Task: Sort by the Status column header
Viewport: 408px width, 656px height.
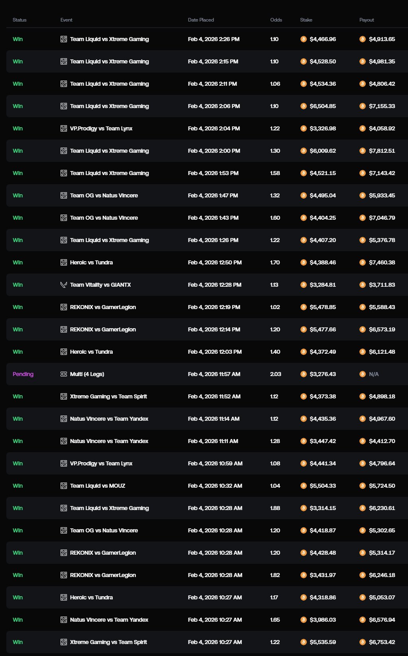Action: [20, 20]
